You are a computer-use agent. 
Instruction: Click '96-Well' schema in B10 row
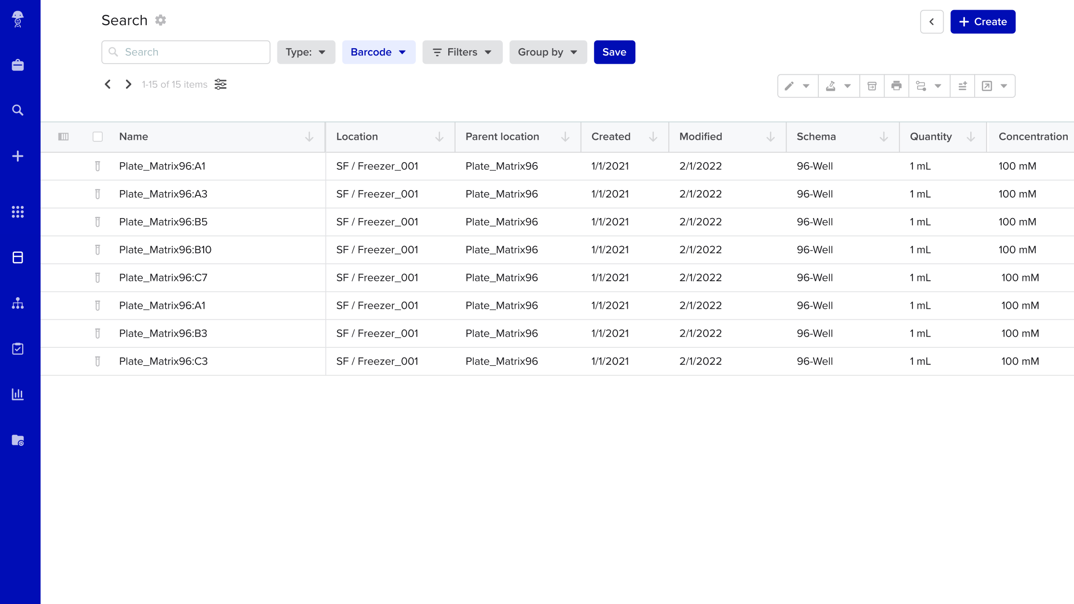[x=815, y=250]
